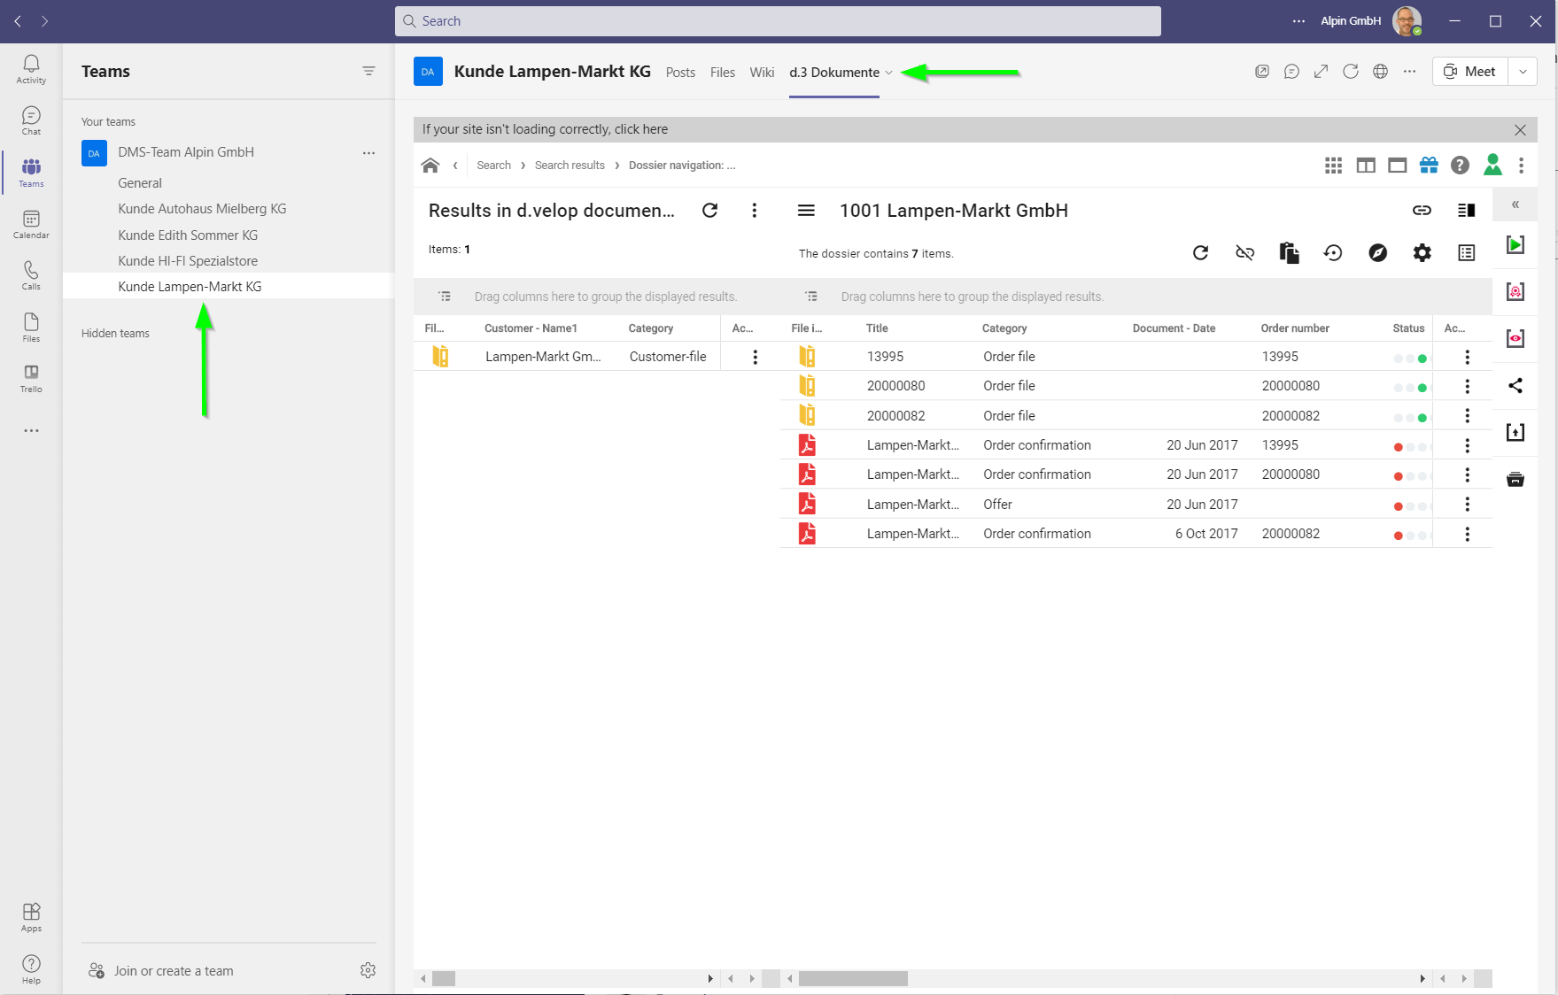The height and width of the screenshot is (995, 1558).
Task: Open actions menu for Customer-file row
Action: coord(755,357)
